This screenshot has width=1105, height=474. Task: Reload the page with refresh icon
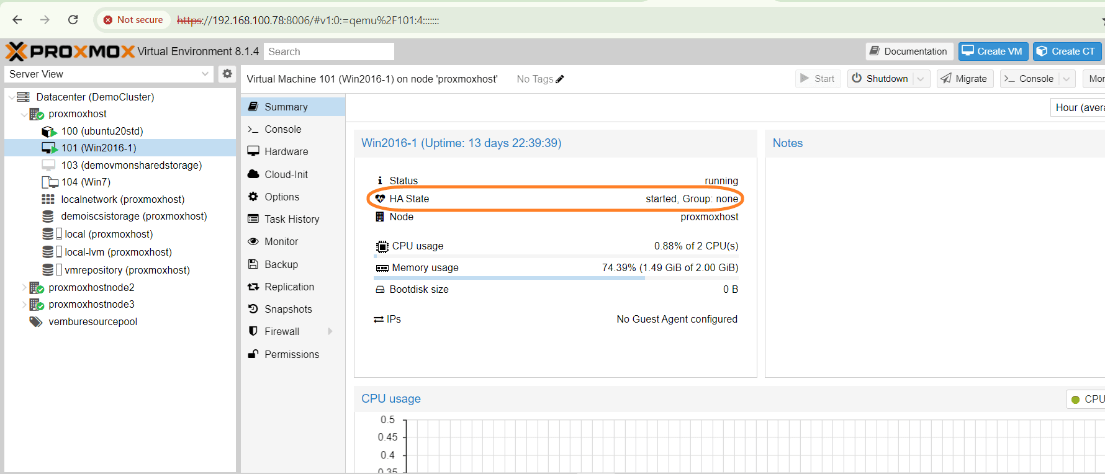73,20
